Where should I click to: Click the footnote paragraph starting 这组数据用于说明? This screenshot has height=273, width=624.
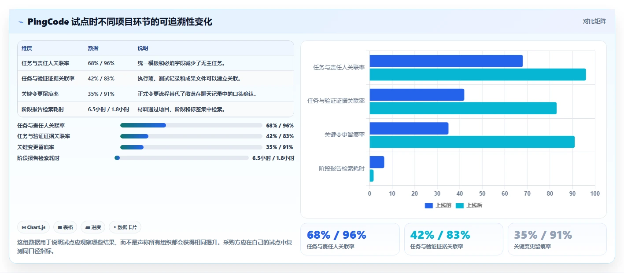155,247
